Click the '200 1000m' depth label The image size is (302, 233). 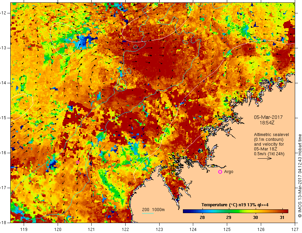pos(153,210)
